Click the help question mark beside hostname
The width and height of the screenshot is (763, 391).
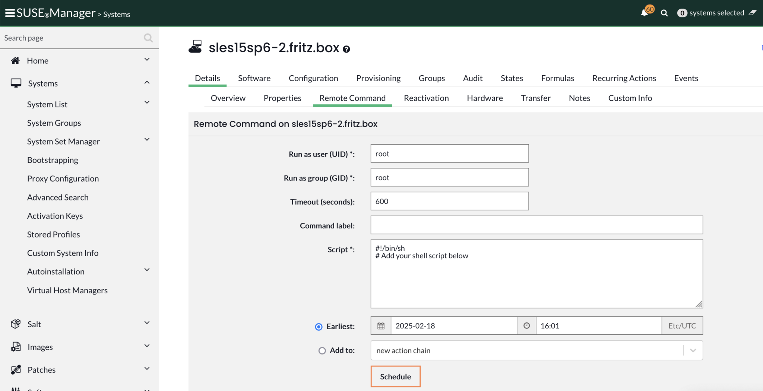(x=346, y=49)
